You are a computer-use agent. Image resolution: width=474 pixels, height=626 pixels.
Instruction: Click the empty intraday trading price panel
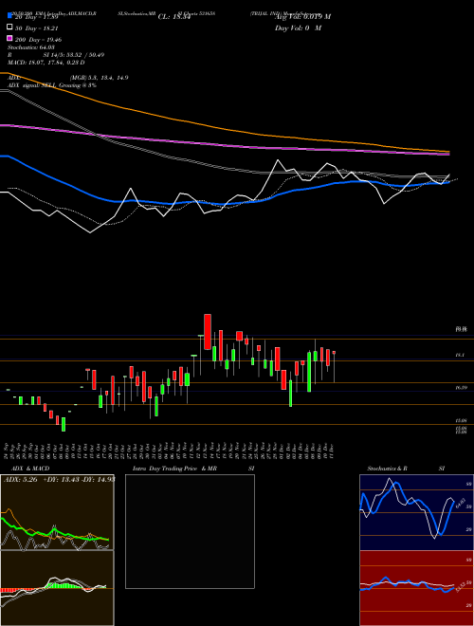click(x=190, y=531)
